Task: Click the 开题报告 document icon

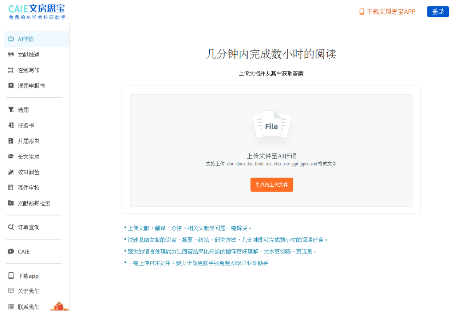Action: (11, 141)
